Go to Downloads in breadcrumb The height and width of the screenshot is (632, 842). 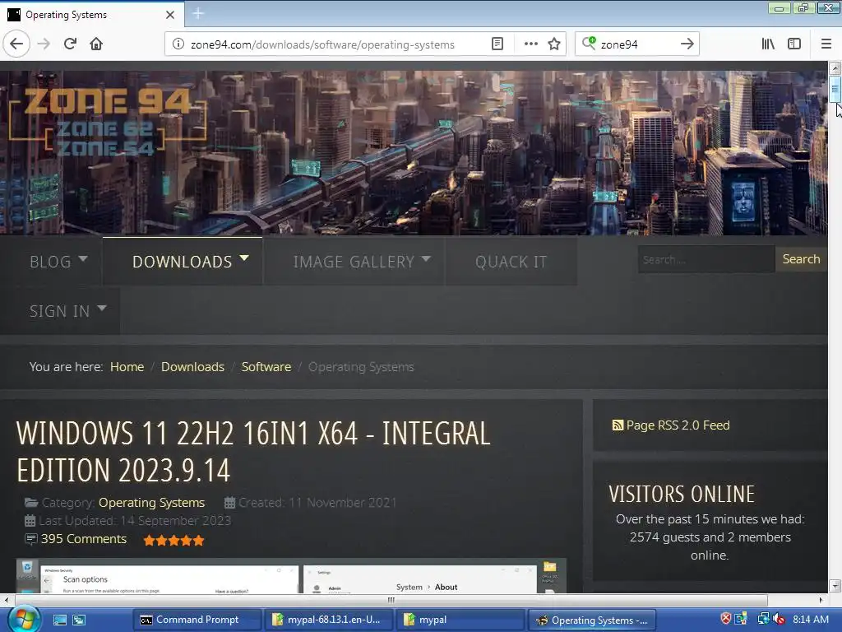pyautogui.click(x=192, y=366)
